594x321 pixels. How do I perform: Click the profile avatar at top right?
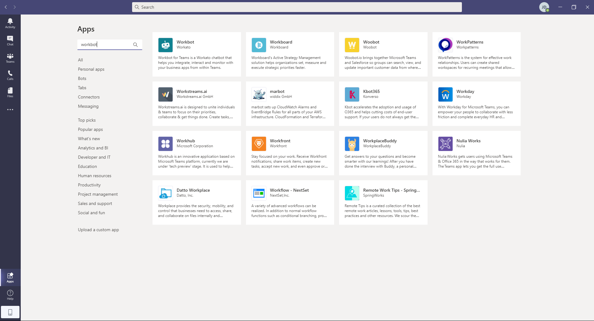coord(544,7)
